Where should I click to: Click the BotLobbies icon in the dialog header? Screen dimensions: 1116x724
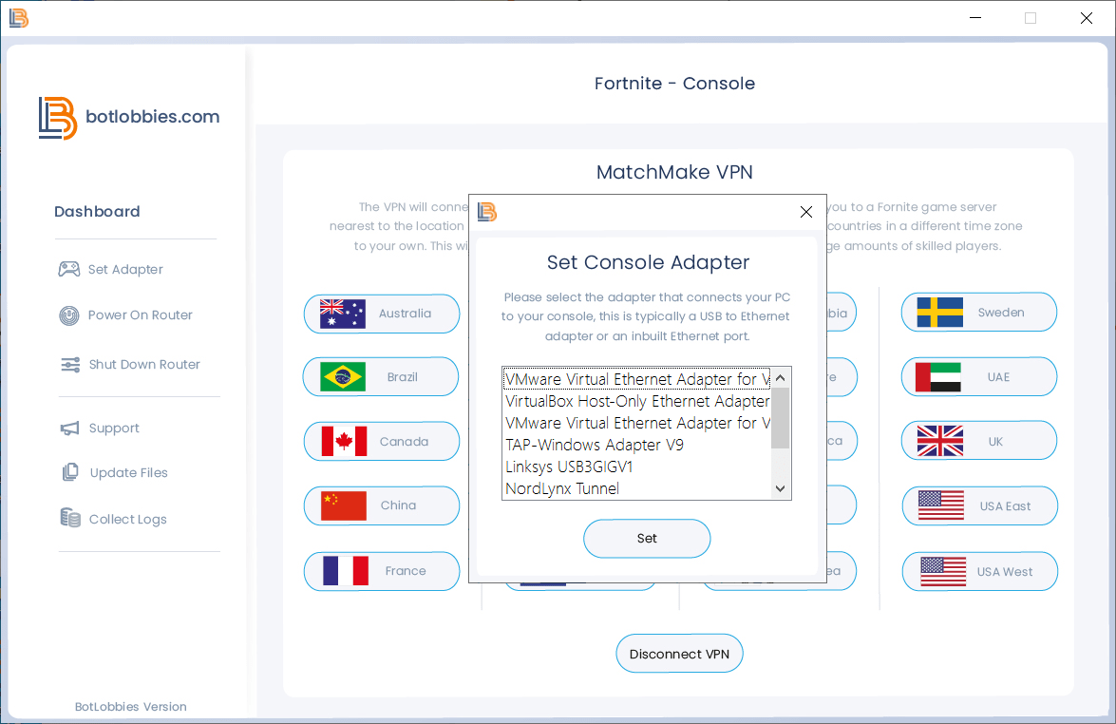click(486, 212)
